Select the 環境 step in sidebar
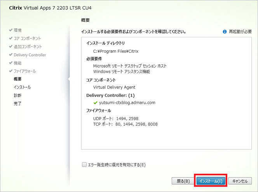Image resolution: width=258 pixels, height=192 pixels. pyautogui.click(x=17, y=30)
